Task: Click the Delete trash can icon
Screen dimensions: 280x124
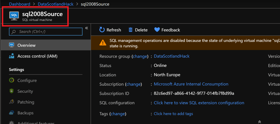Action: point(131,30)
